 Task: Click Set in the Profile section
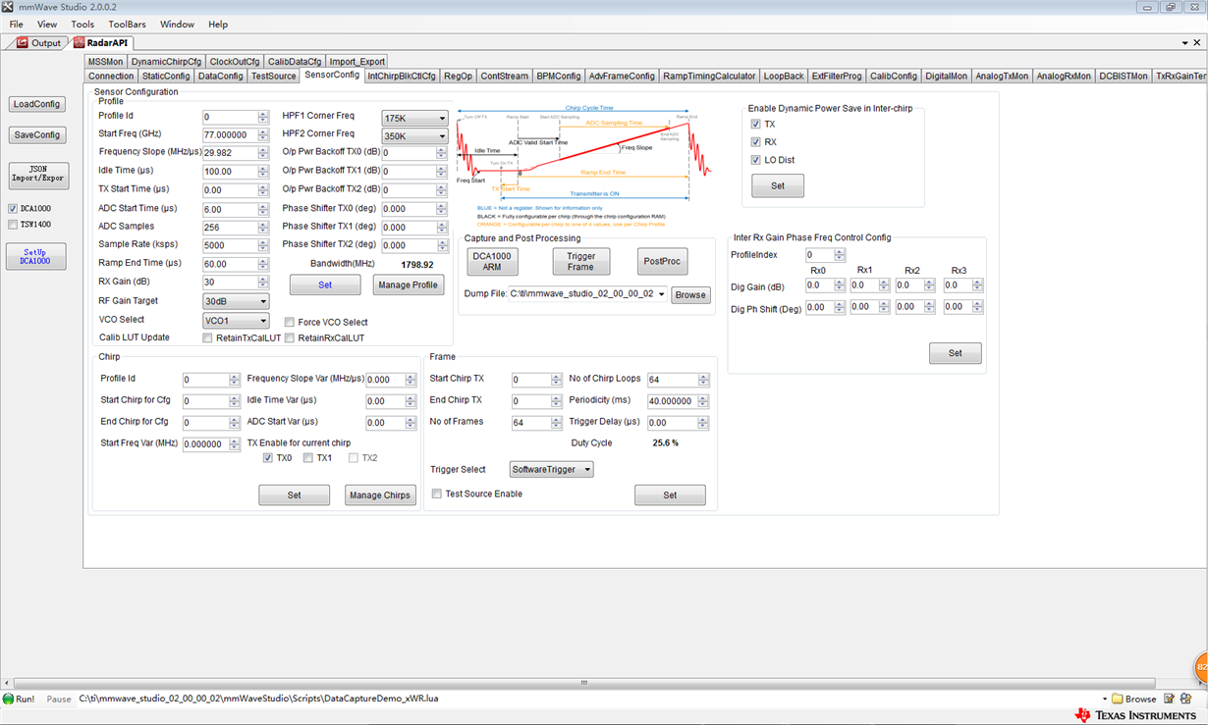(x=325, y=285)
